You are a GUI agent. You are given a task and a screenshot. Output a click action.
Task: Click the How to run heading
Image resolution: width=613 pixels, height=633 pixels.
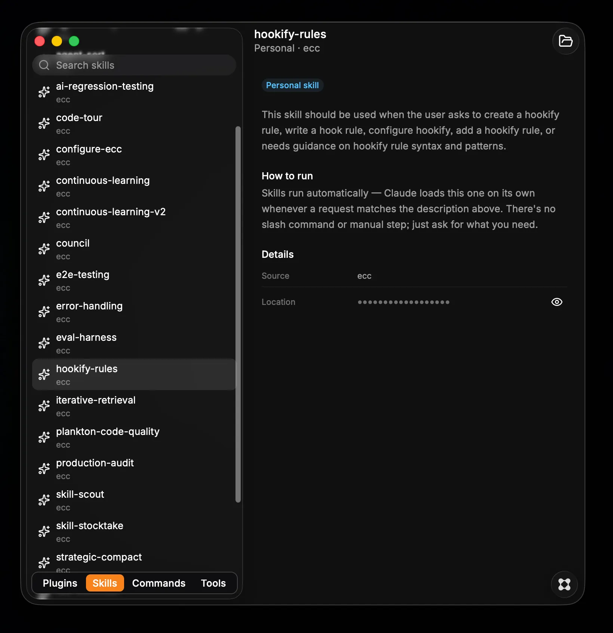[287, 176]
